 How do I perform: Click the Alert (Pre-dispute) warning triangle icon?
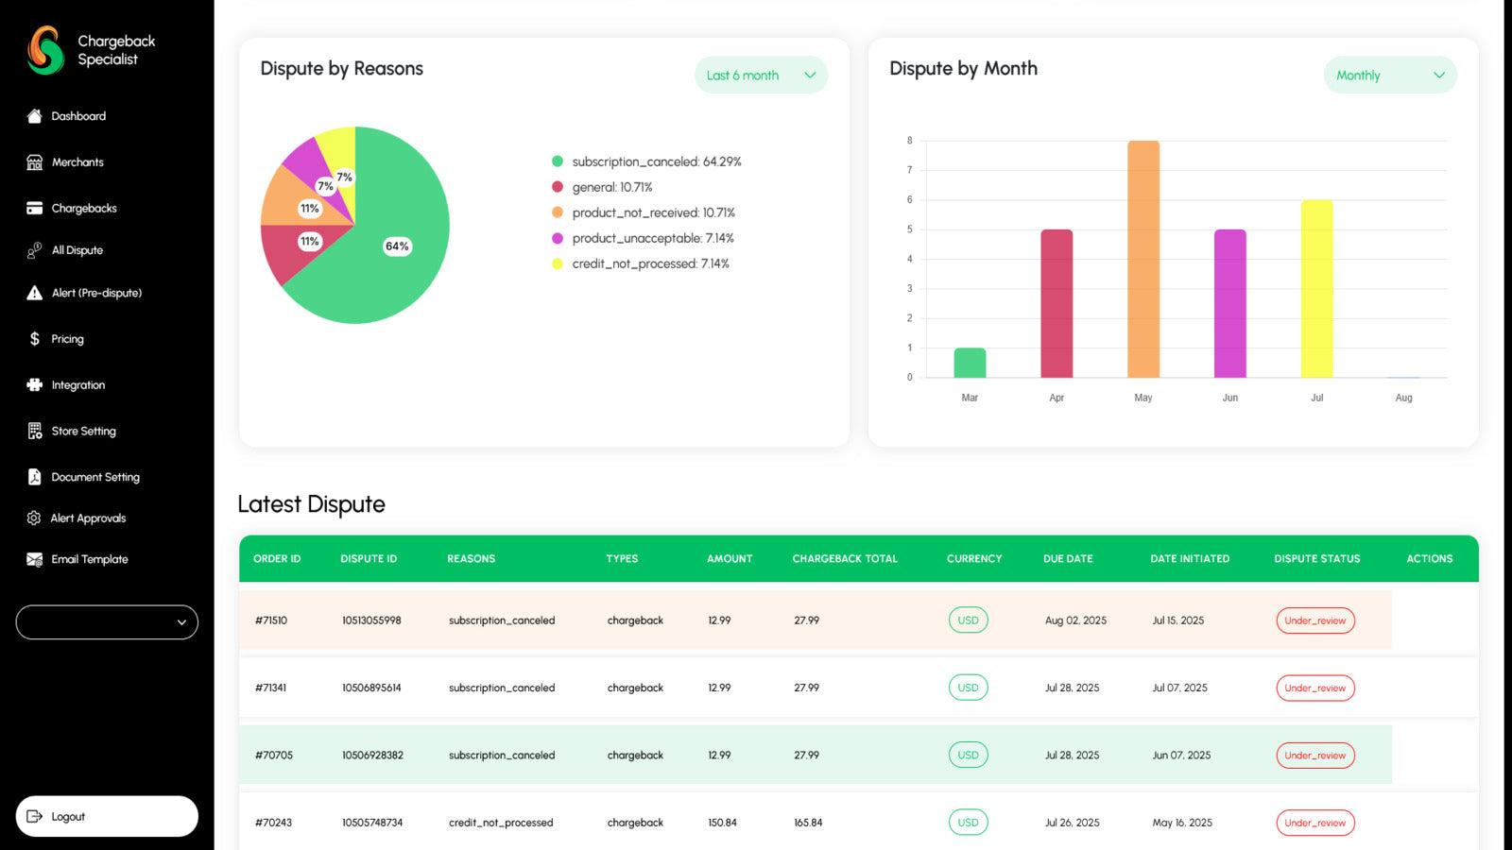tap(35, 293)
